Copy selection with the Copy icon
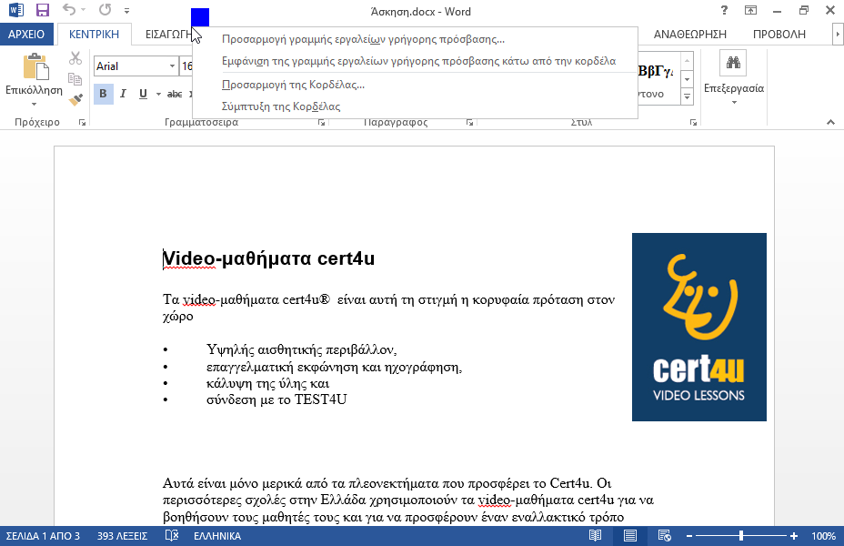844x546 pixels. point(75,79)
